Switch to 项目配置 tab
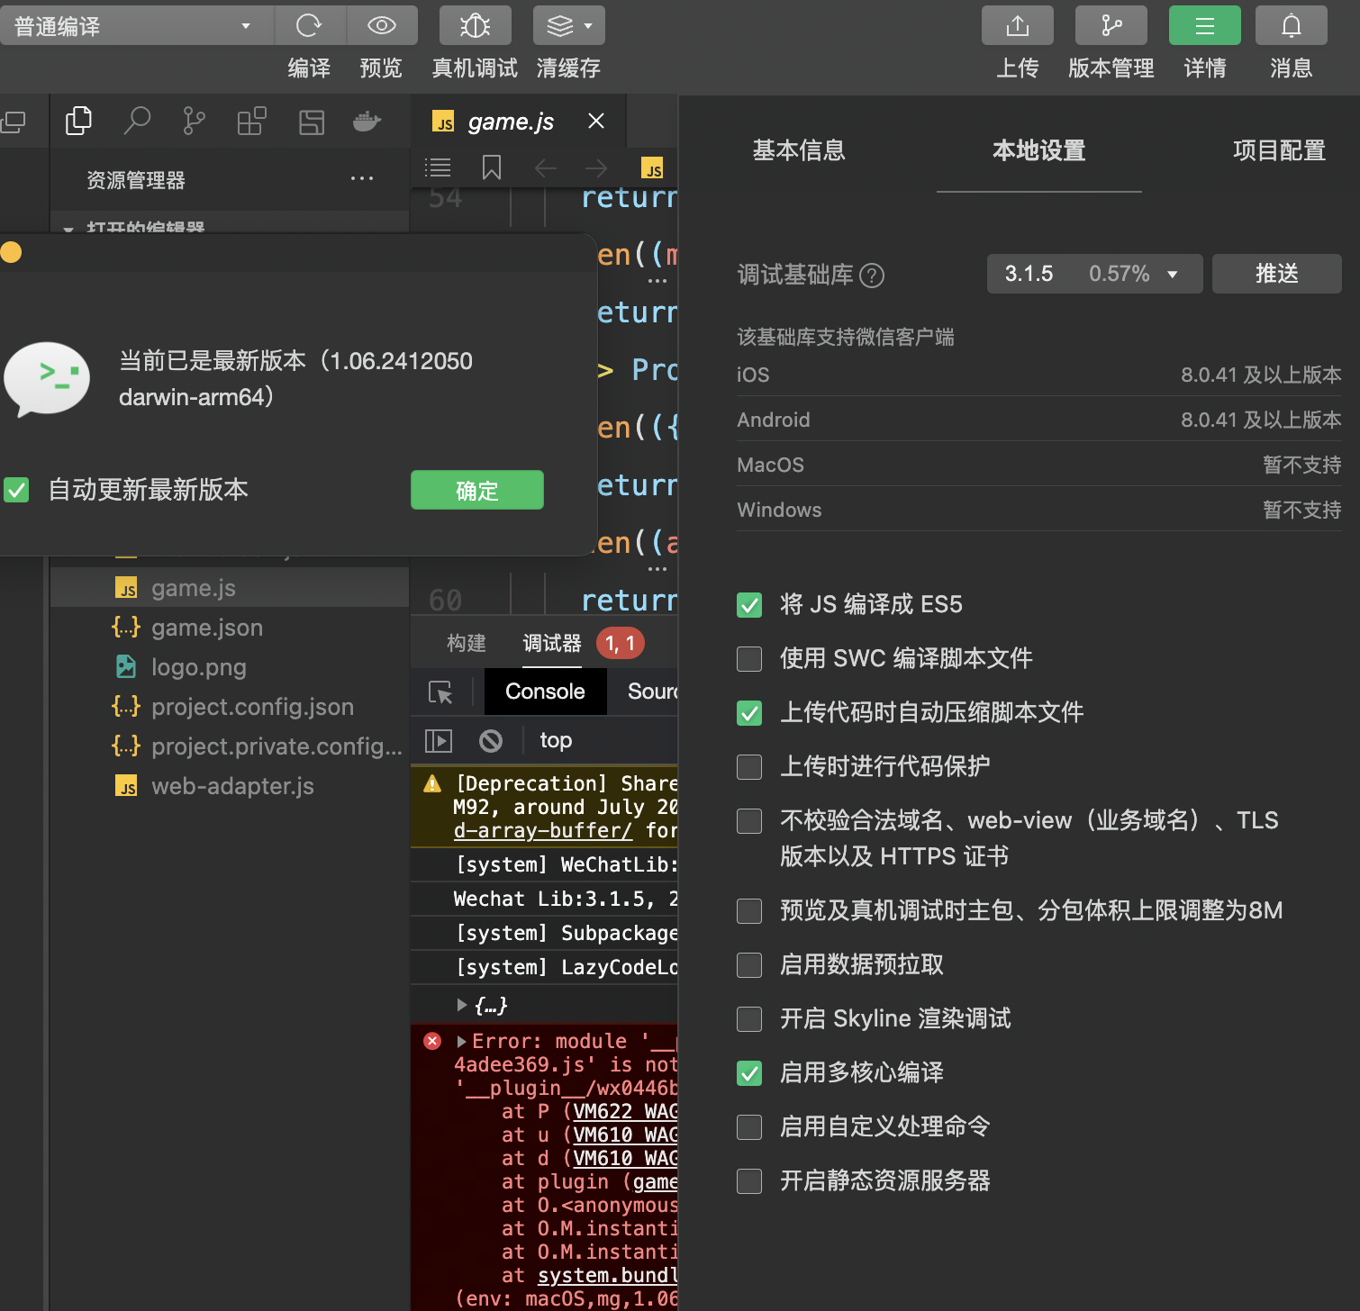Viewport: 1360px width, 1311px height. 1279,150
